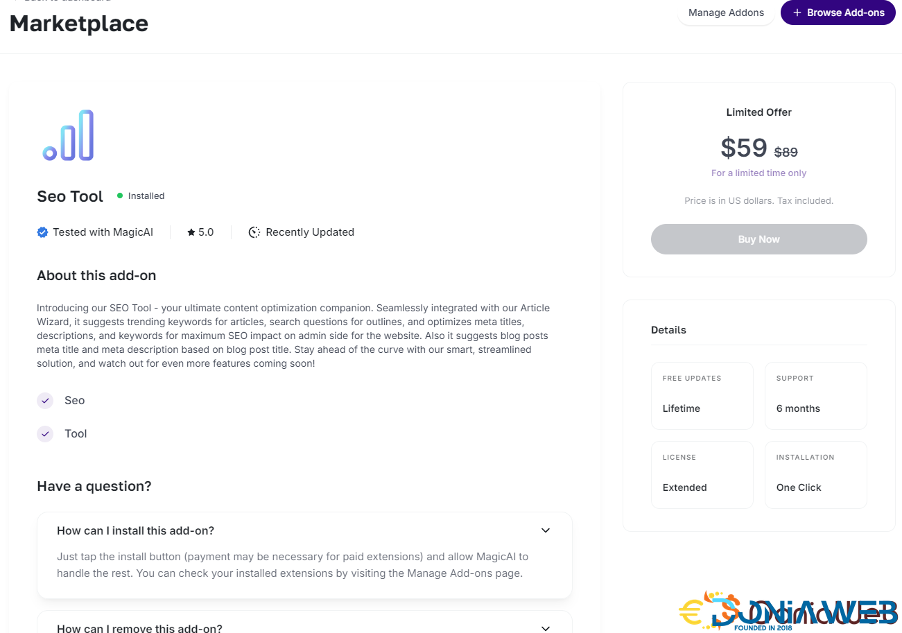
Task: Open Manage Addons
Action: pyautogui.click(x=726, y=12)
